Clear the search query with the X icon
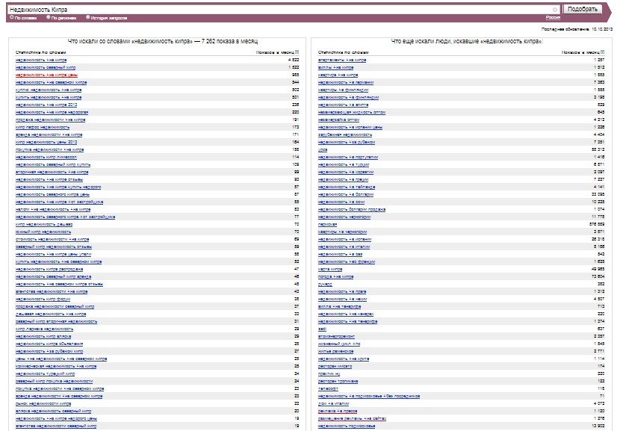This screenshot has width=617, height=431. [x=555, y=10]
